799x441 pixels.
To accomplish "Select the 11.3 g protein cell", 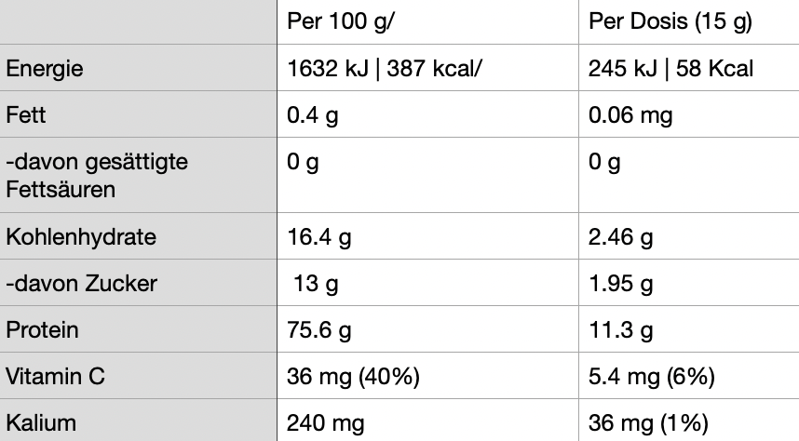I will coord(689,329).
